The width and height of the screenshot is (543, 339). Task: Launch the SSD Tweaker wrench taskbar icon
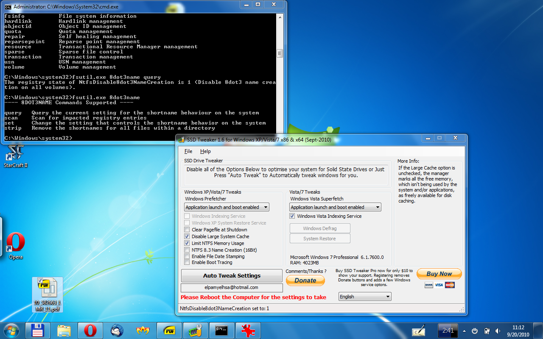[x=196, y=331]
